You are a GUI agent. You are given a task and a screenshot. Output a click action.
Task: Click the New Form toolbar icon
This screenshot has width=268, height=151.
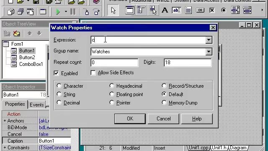click(x=43, y=12)
